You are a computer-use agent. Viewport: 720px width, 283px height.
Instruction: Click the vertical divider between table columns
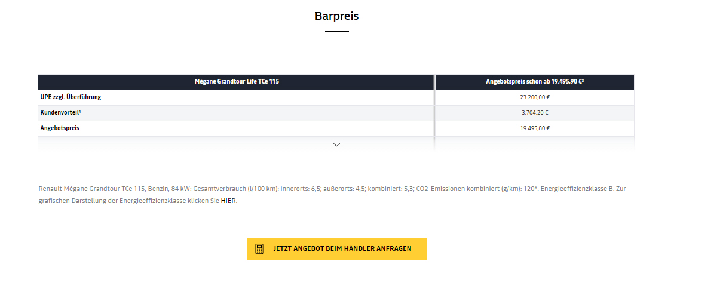point(434,105)
